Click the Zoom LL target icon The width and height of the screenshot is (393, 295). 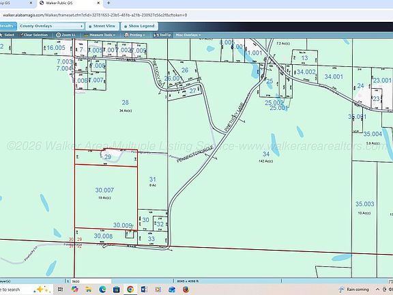pyautogui.click(x=59, y=35)
